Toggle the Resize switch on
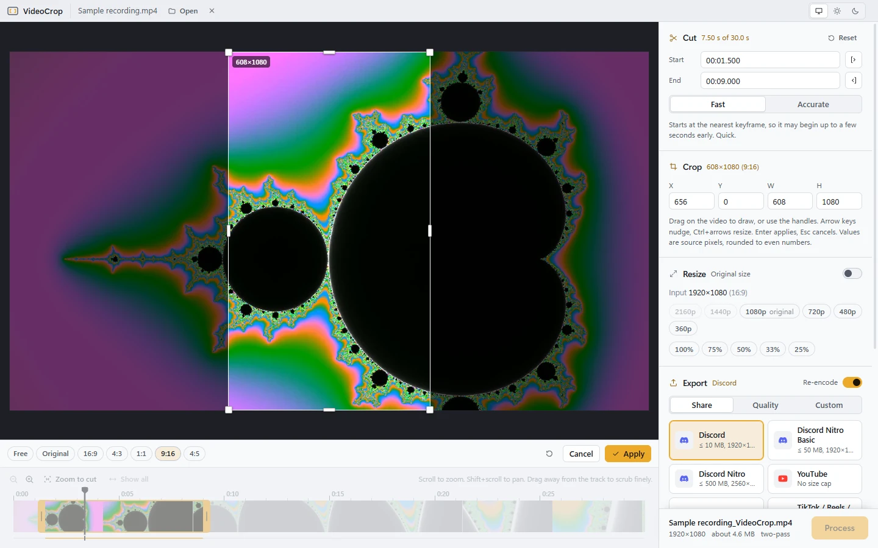The height and width of the screenshot is (548, 878). click(x=852, y=273)
